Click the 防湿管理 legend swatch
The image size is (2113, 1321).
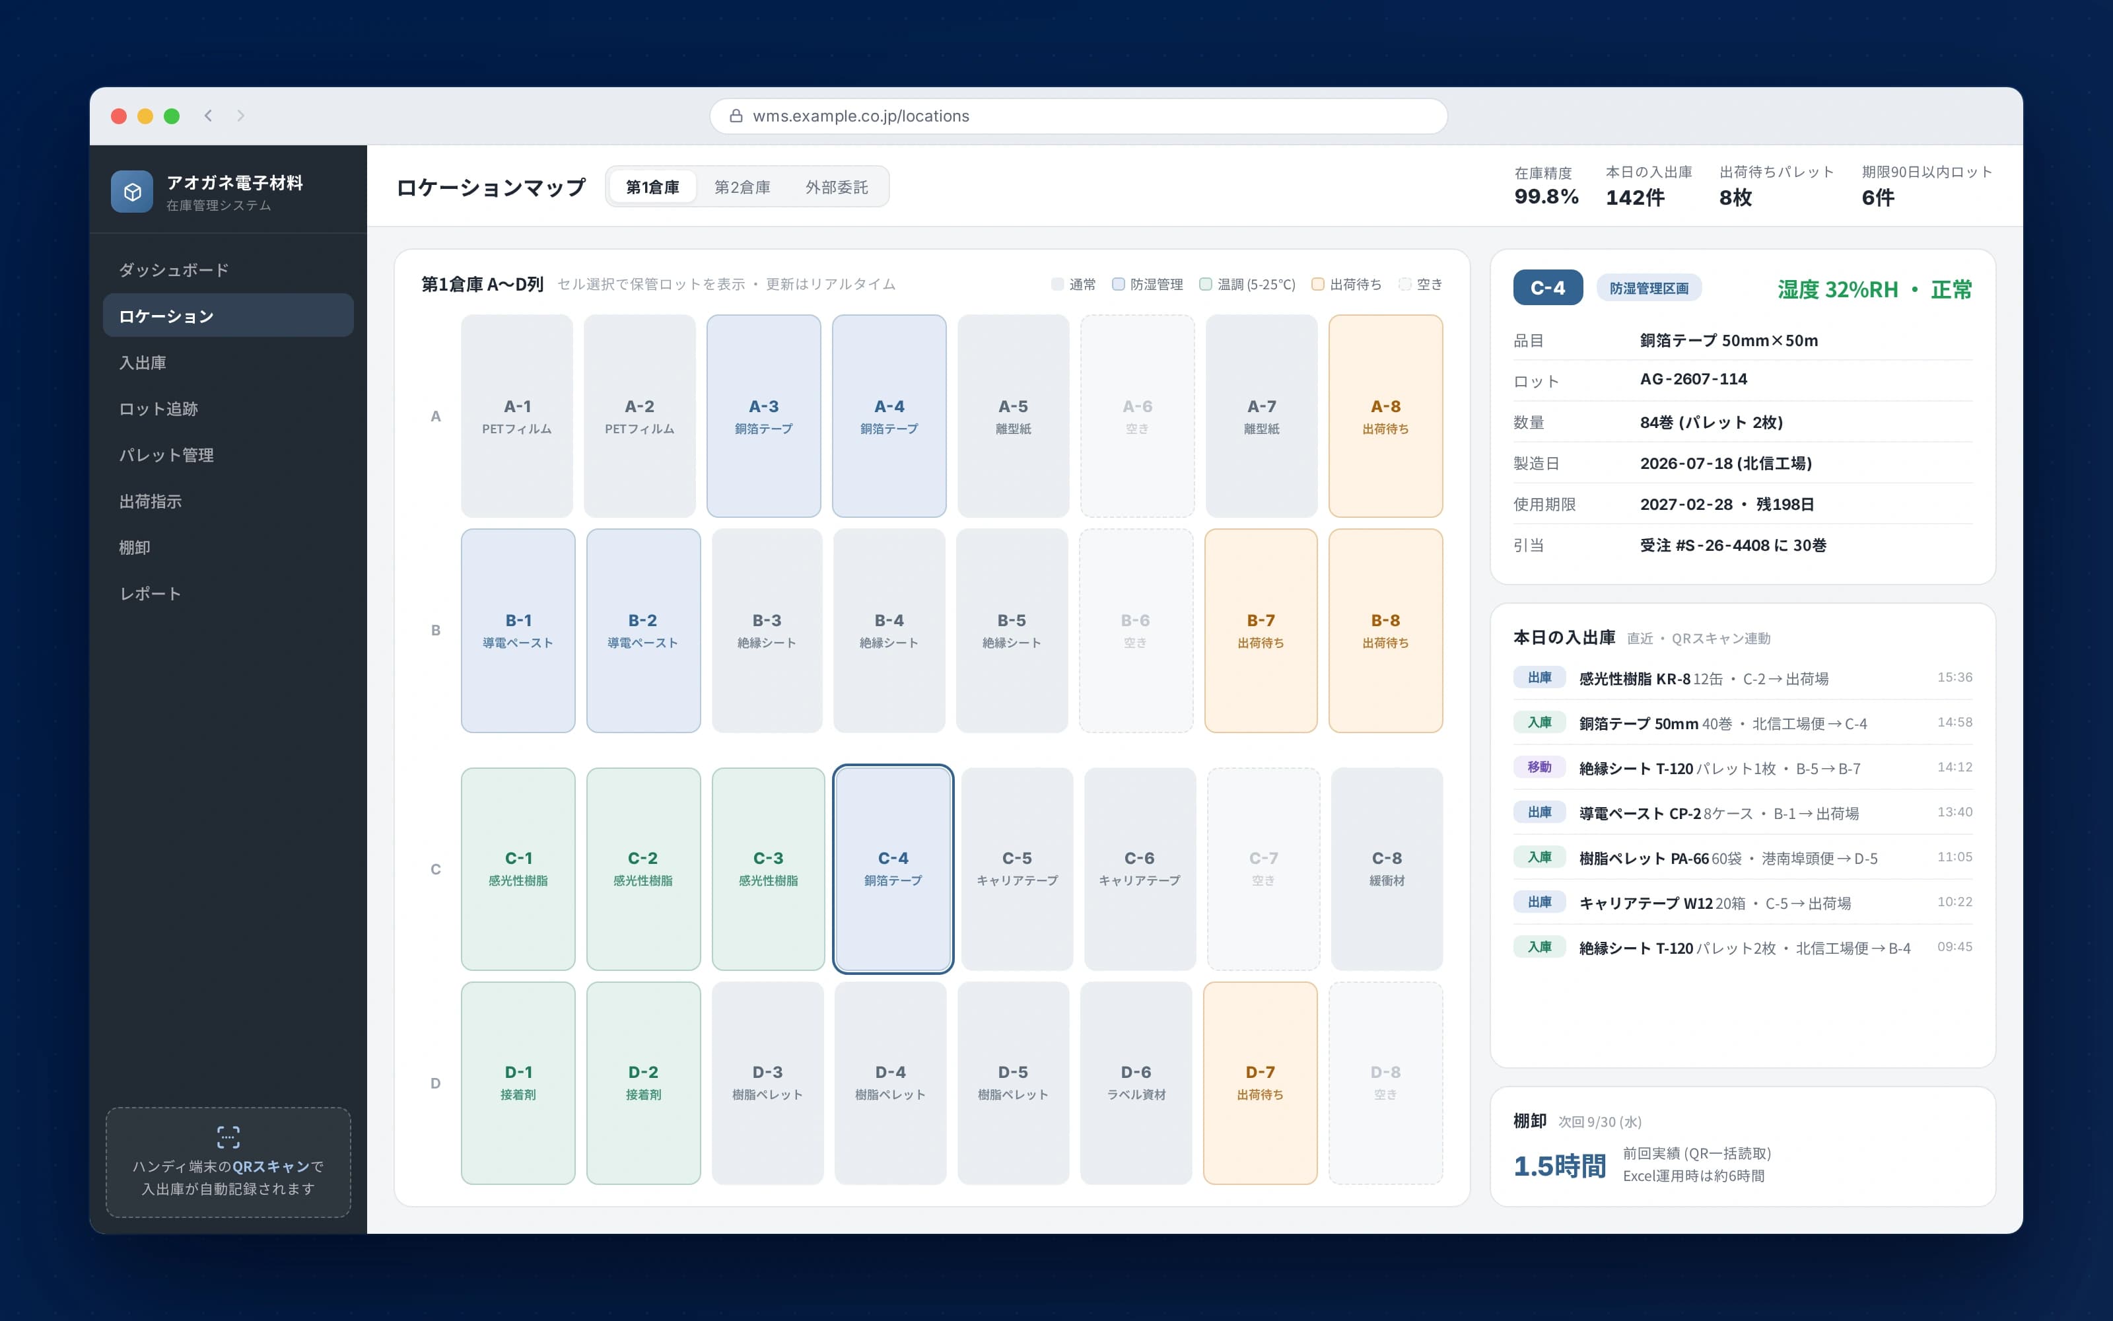point(1118,284)
